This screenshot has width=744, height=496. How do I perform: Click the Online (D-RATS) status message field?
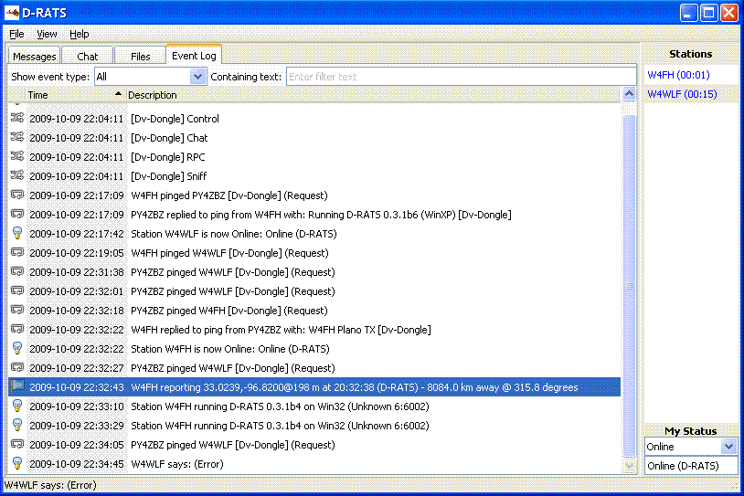(x=690, y=466)
